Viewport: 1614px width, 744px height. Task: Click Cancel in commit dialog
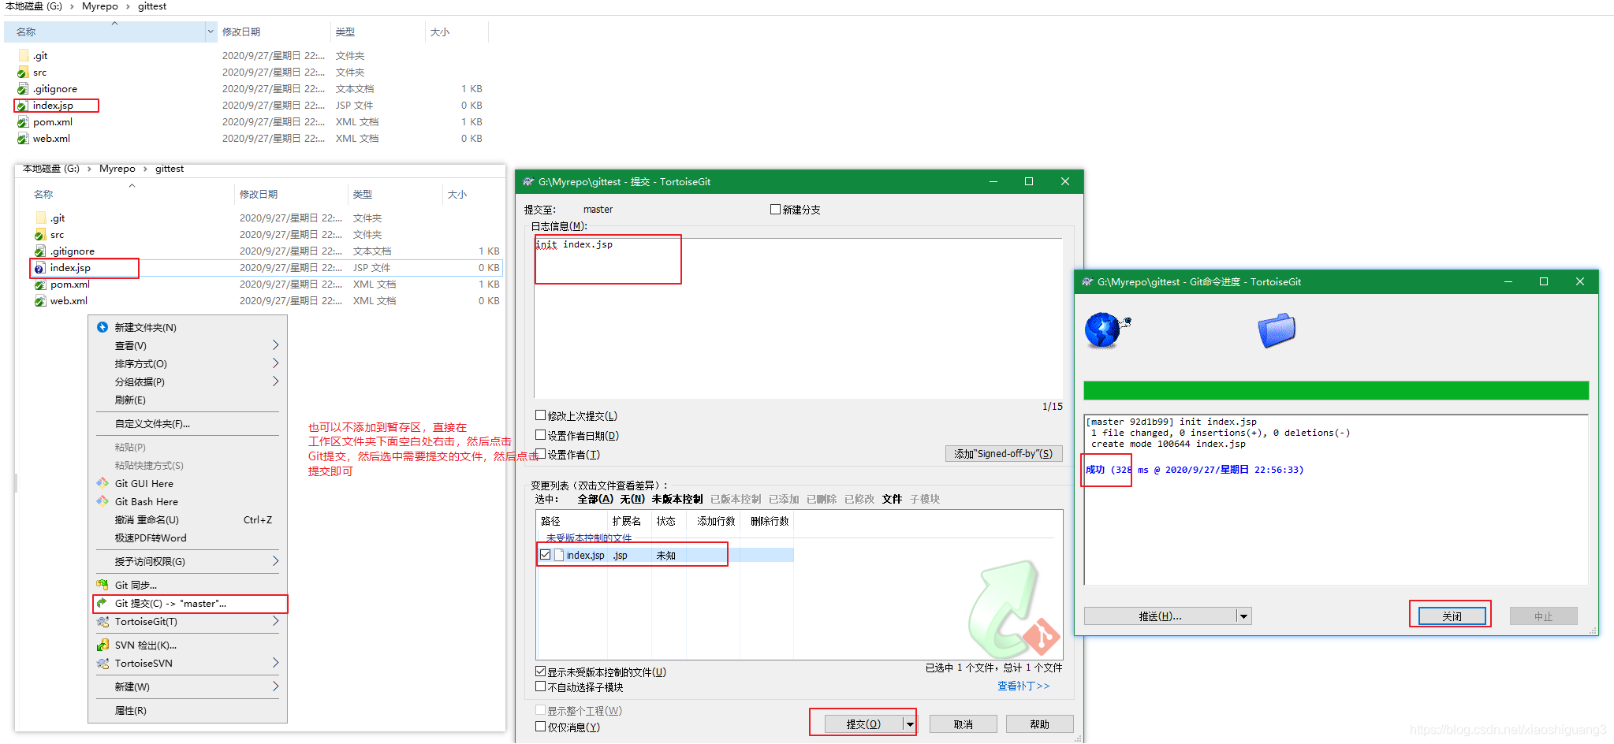tap(963, 724)
